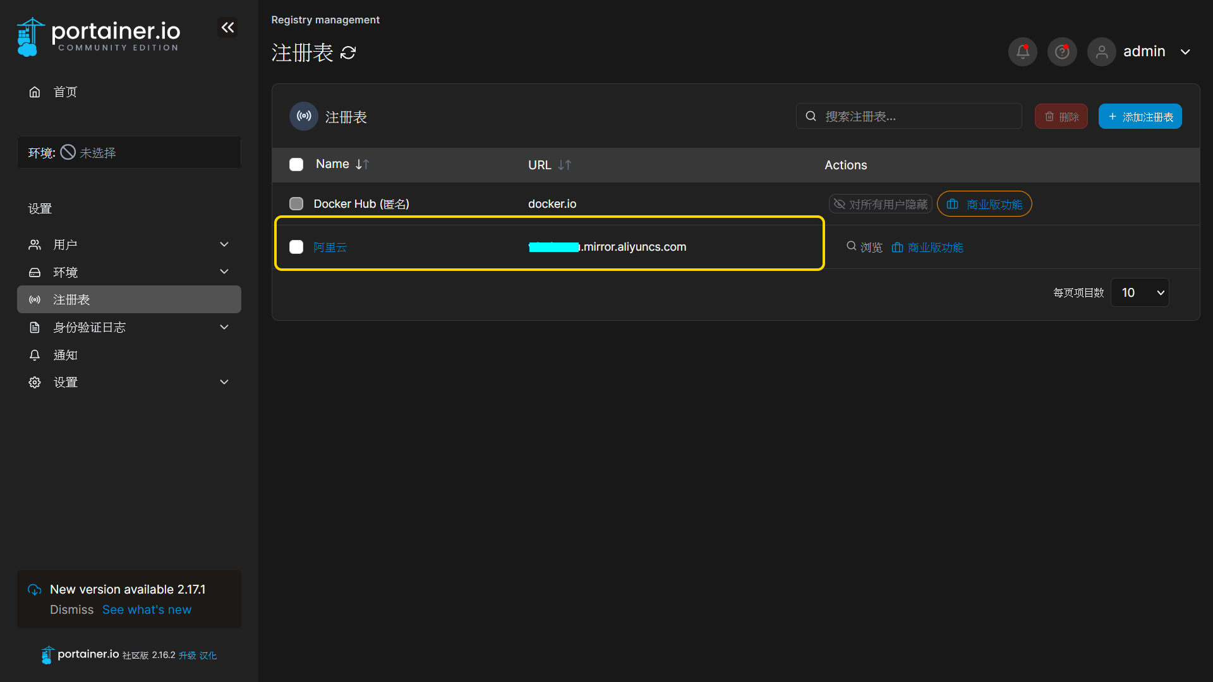Click the 添加注册表 button
This screenshot has width=1213, height=682.
(x=1140, y=117)
